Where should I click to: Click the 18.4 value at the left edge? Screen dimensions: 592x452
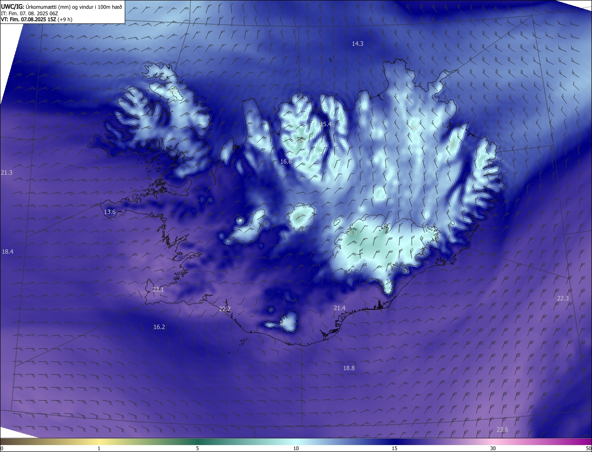pyautogui.click(x=7, y=251)
